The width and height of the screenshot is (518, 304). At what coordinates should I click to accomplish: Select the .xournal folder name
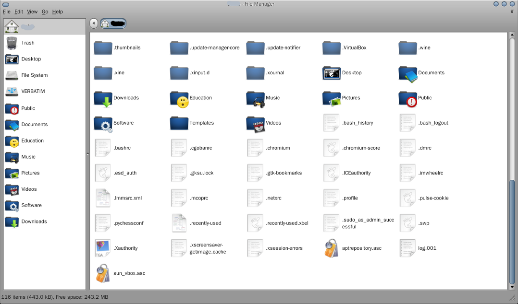[275, 73]
